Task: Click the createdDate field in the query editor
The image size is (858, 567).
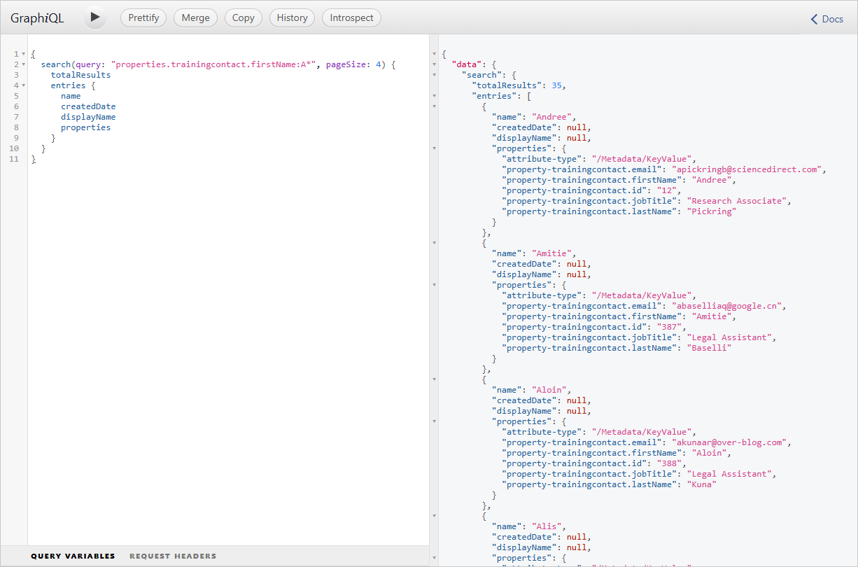Action: tap(88, 106)
